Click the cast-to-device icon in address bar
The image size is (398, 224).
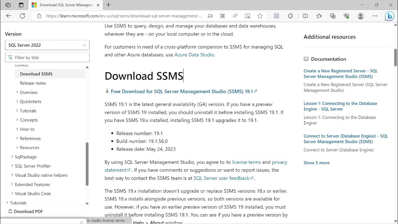(x=210, y=16)
